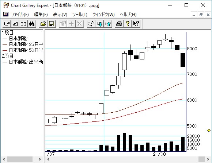The width and height of the screenshot is (212, 163).
Task: Click the step-line chart toolbar icon
Action: coord(15,24)
